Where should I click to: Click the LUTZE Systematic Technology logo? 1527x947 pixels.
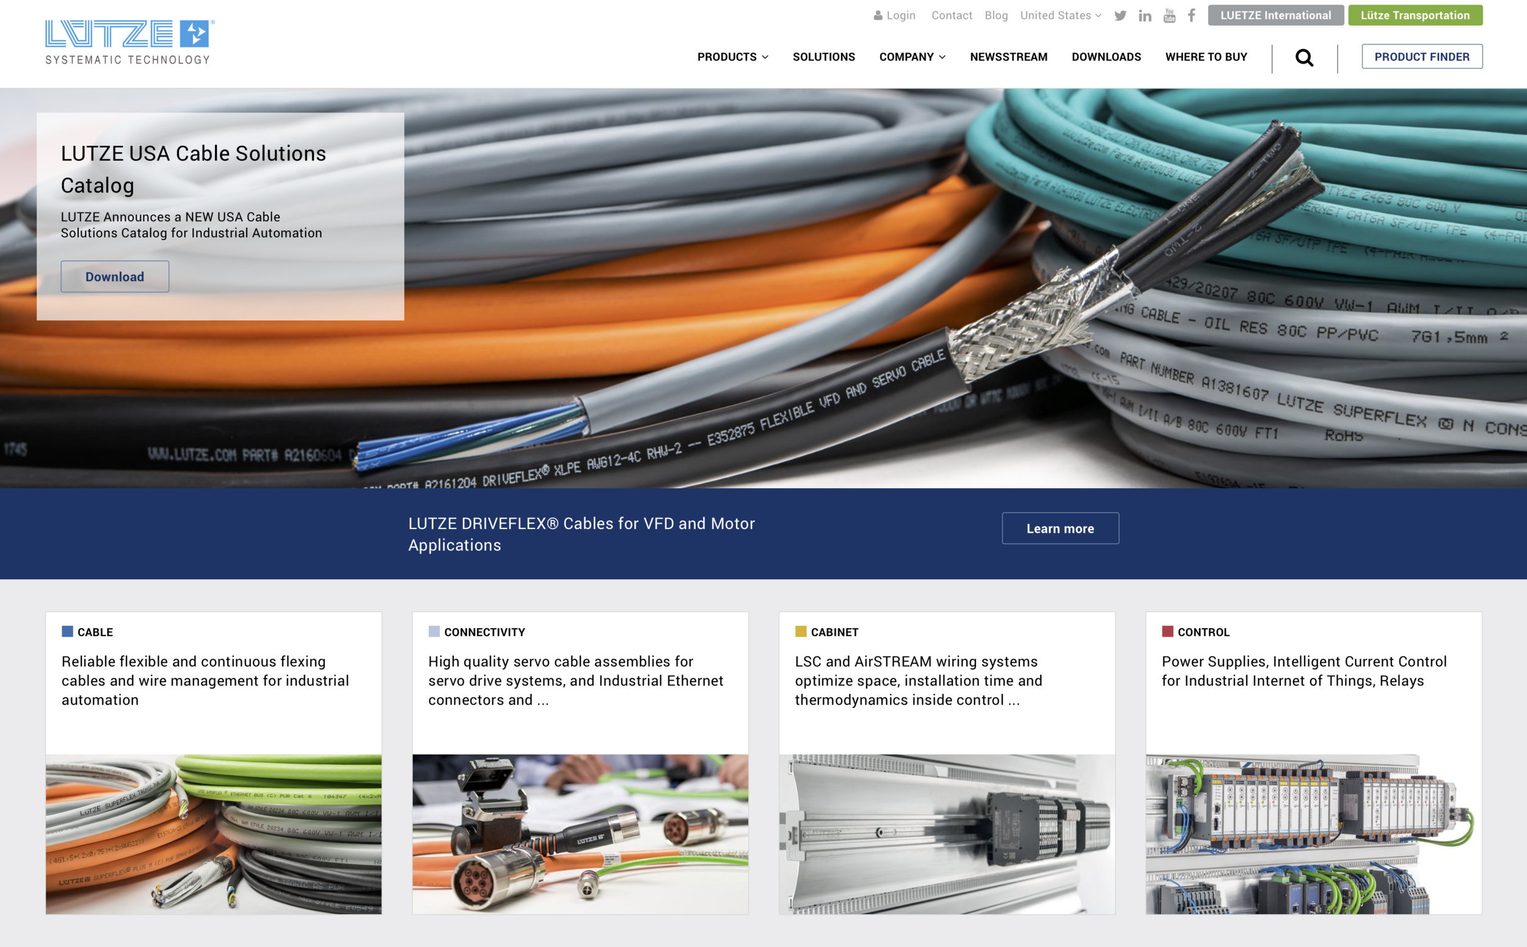point(129,42)
